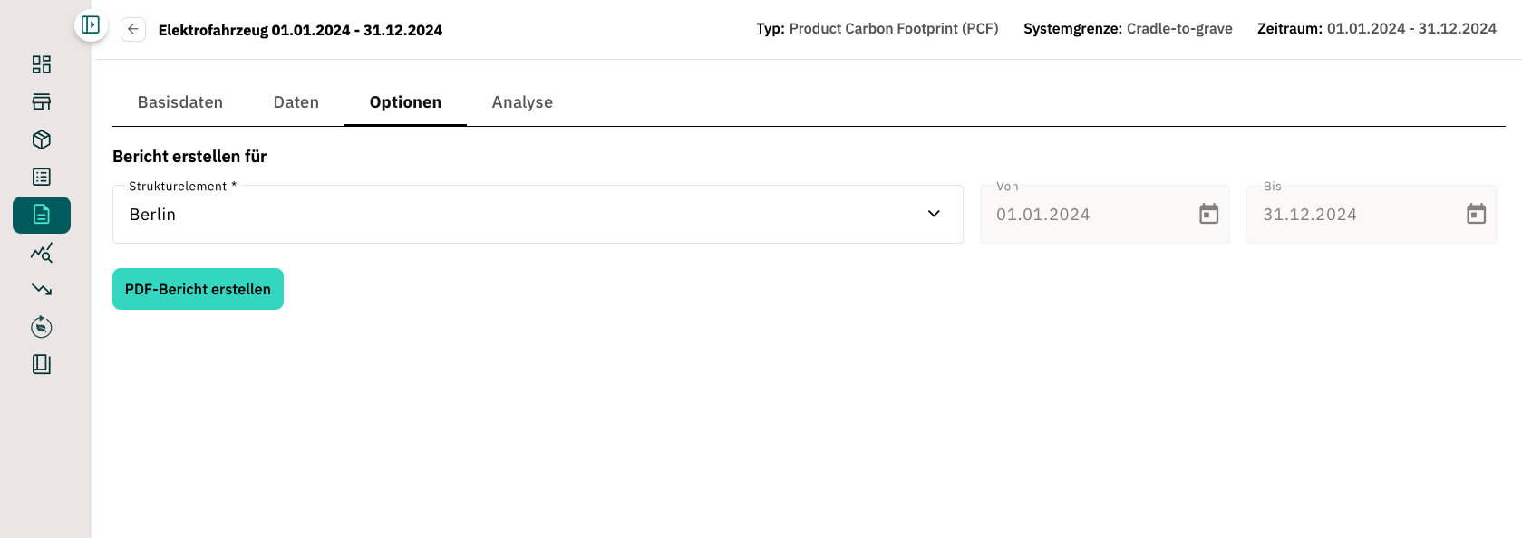Open the product cube icon in sidebar

42,139
